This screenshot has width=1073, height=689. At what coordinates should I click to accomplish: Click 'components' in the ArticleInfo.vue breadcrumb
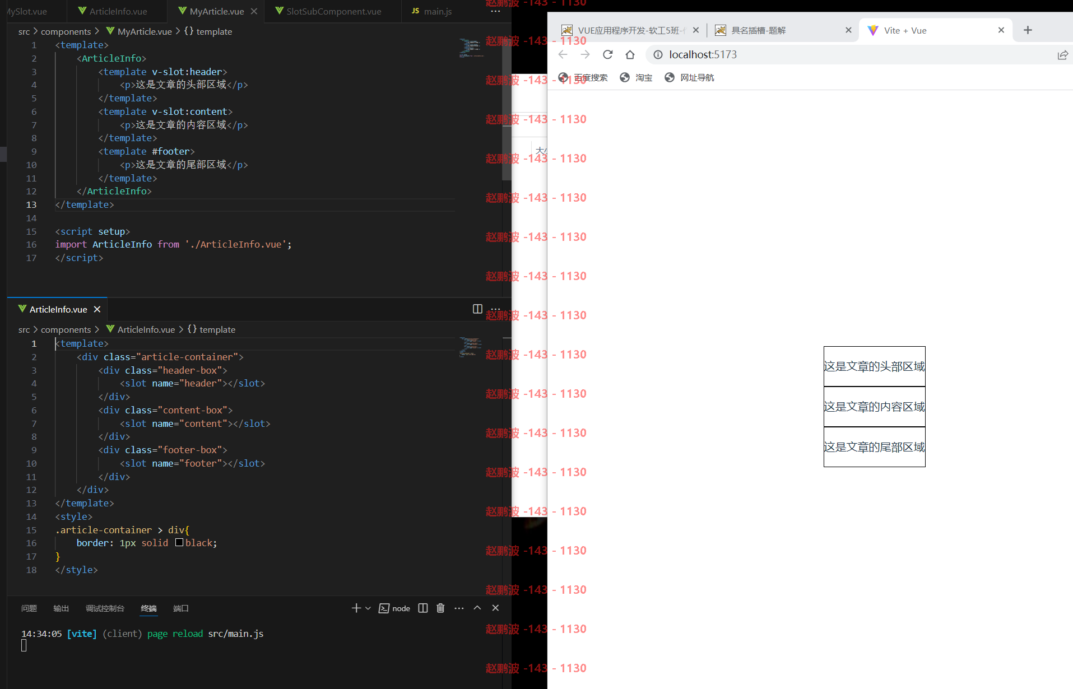point(66,329)
